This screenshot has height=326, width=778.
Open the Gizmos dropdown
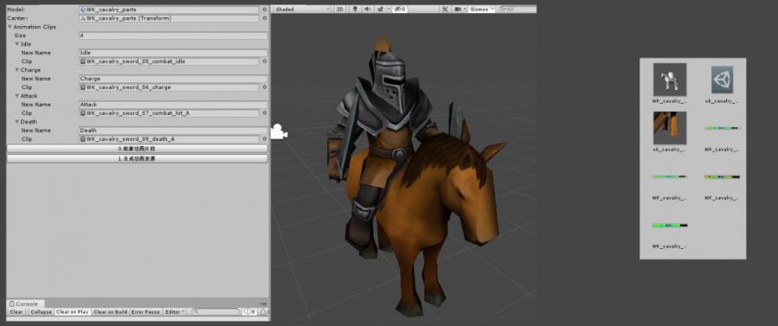(x=481, y=9)
